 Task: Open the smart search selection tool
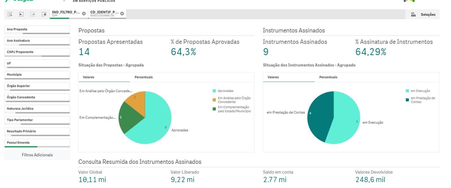click(10, 14)
